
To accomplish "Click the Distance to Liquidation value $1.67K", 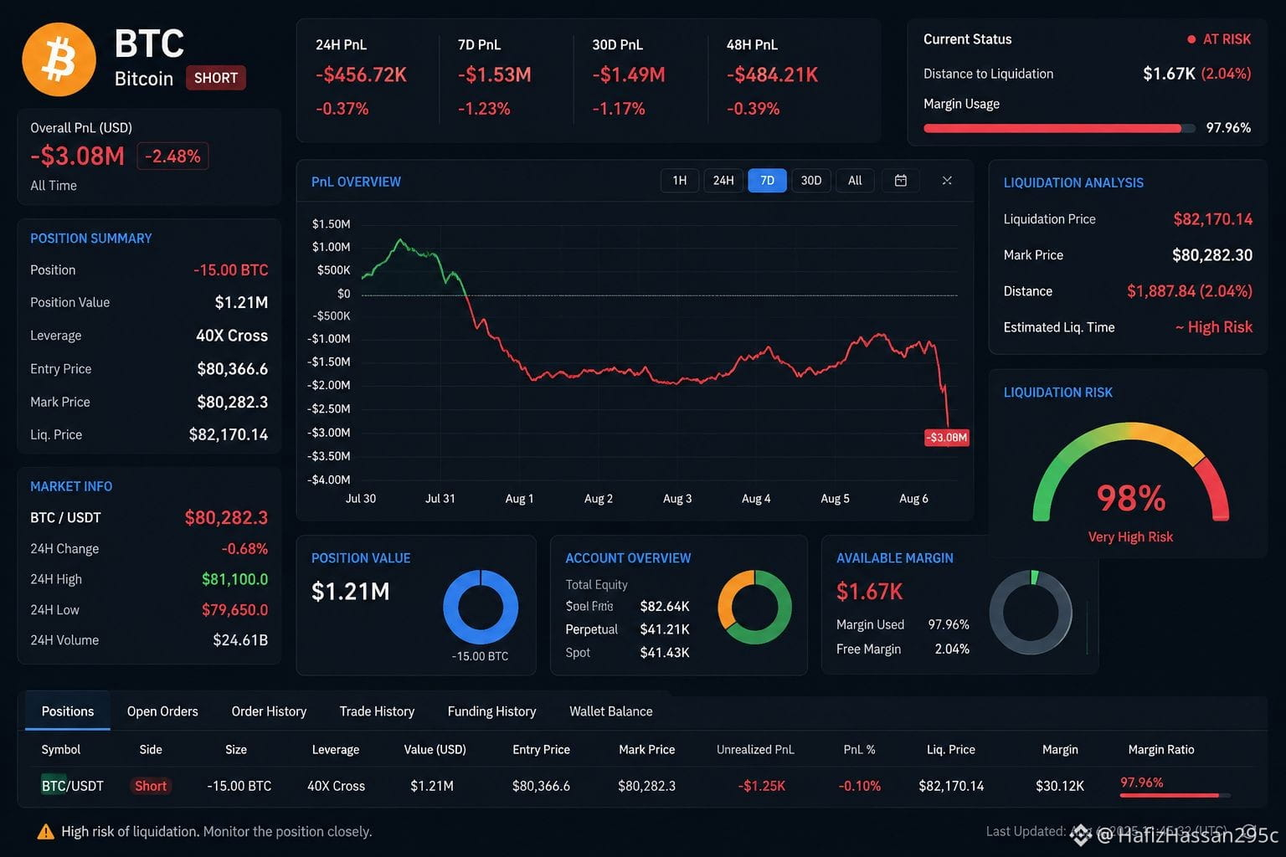I will click(x=1169, y=74).
